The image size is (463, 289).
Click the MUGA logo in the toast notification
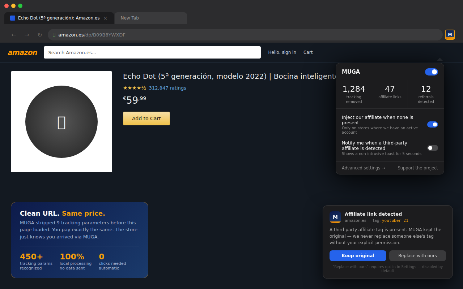[335, 217]
